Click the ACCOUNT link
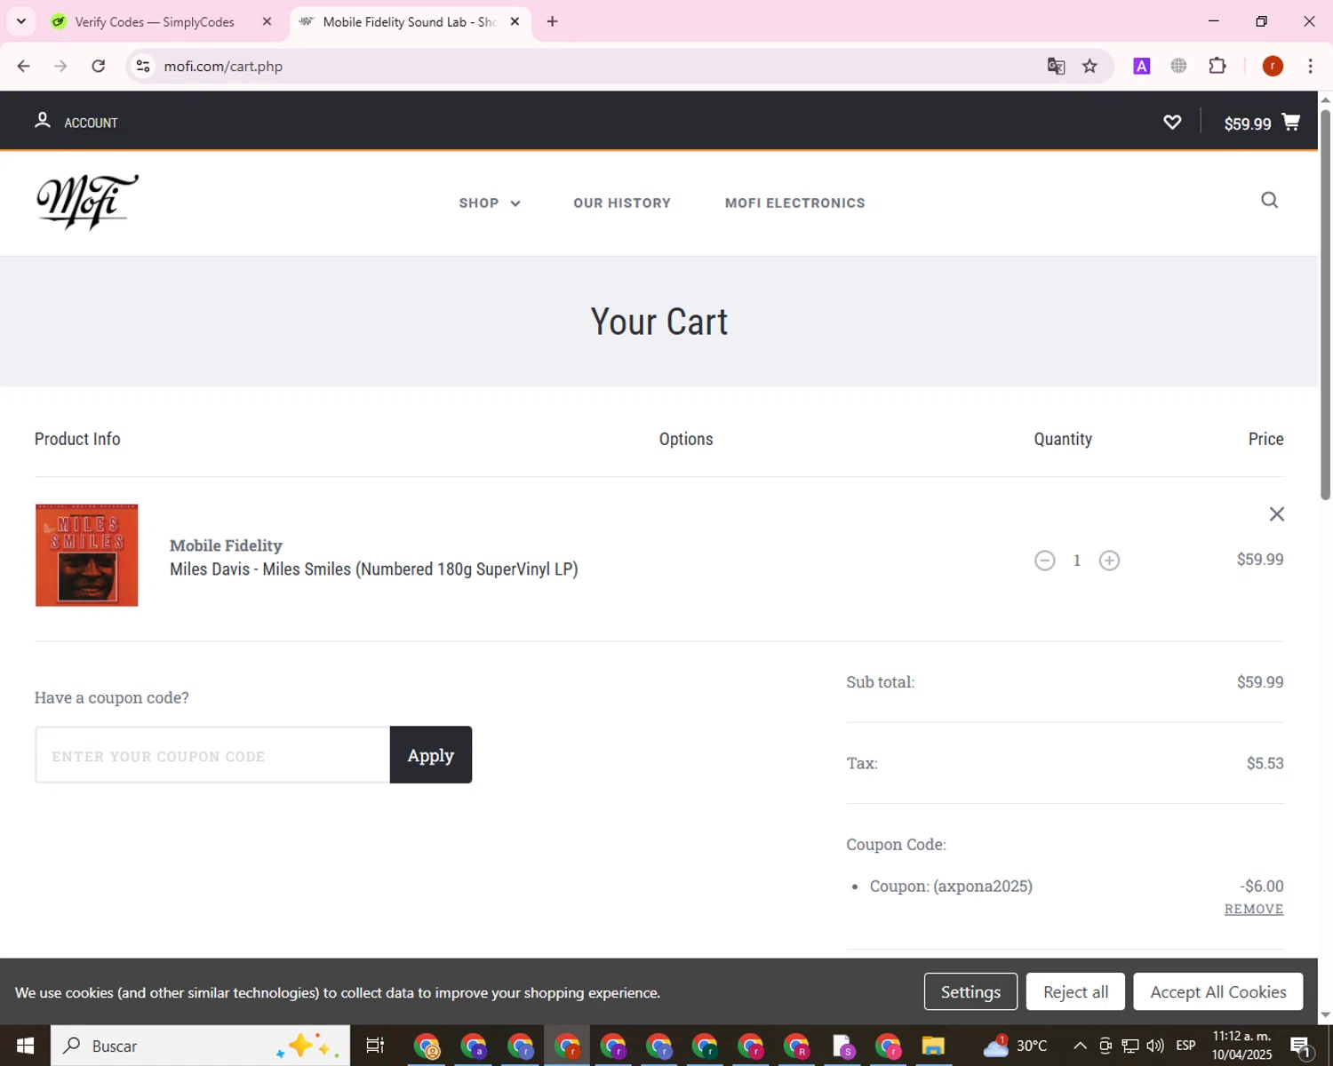Viewport: 1333px width, 1066px height. coord(91,123)
